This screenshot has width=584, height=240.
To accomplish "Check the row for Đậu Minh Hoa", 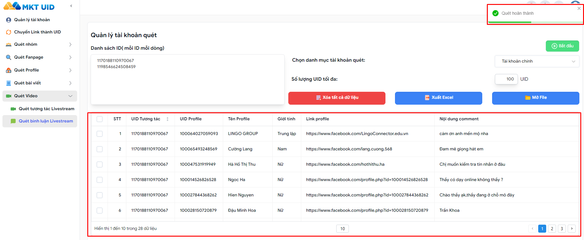I will pyautogui.click(x=100, y=211).
